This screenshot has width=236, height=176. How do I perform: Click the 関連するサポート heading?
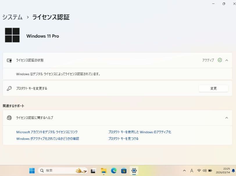(x=14, y=106)
